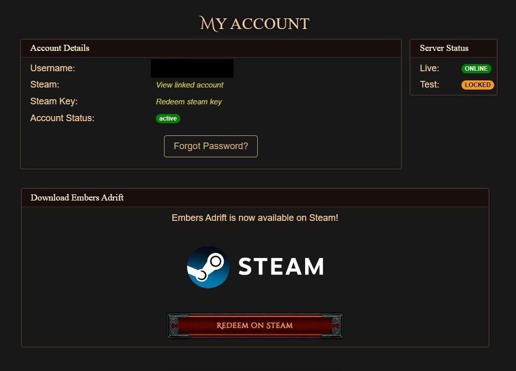Click the ONLINE live server badge
The height and width of the screenshot is (371, 516).
pos(476,68)
